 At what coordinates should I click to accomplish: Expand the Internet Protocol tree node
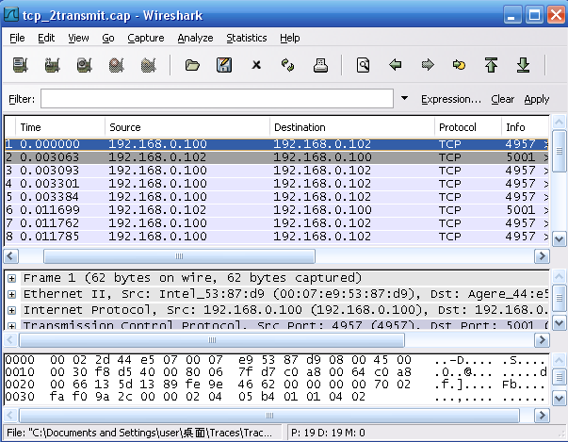(x=11, y=310)
